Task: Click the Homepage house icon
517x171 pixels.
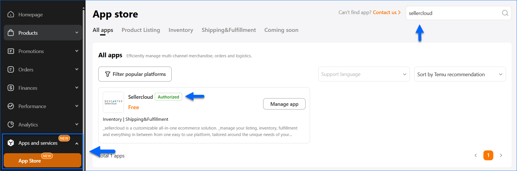Action: [x=11, y=14]
